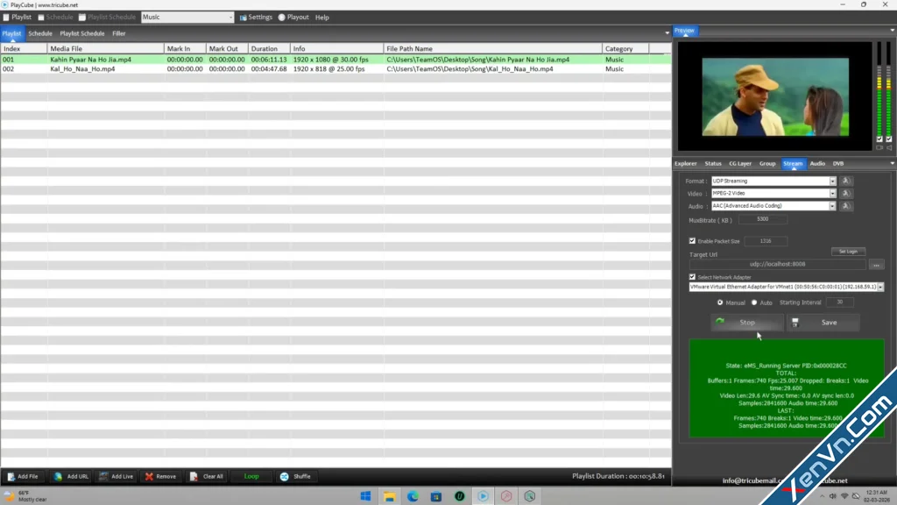Toggle Schedule mode checkbox in top bar
Screen dimensions: 897x505
click(x=41, y=18)
